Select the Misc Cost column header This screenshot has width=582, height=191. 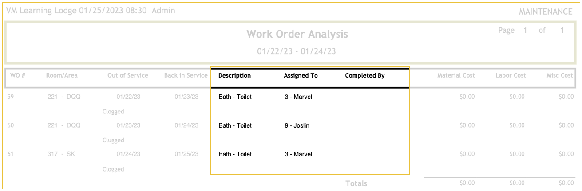560,75
